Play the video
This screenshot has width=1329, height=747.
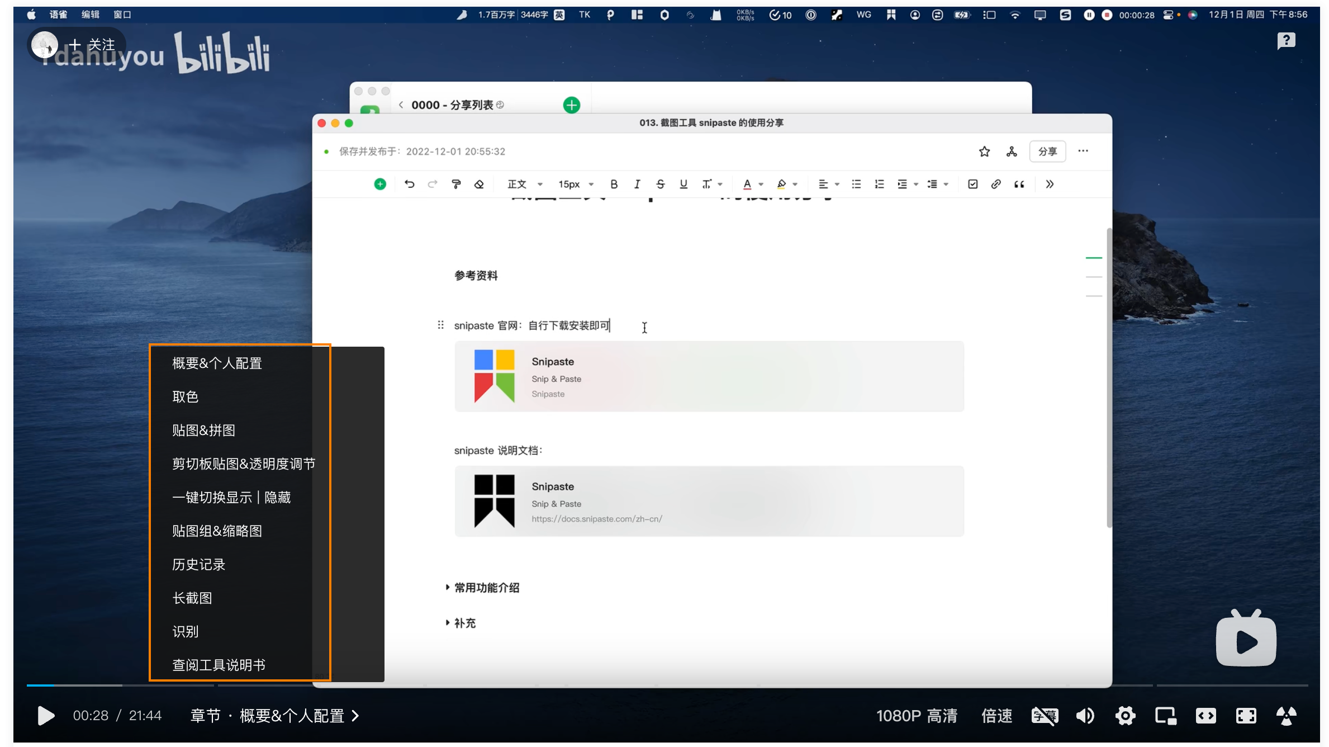(x=46, y=716)
